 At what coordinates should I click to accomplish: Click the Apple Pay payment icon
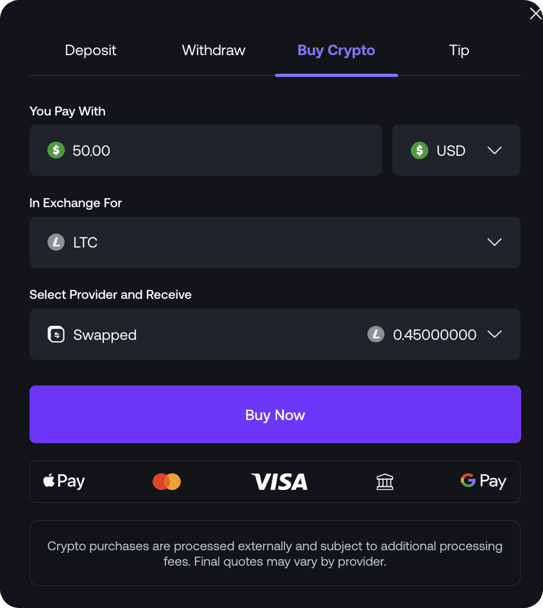63,481
